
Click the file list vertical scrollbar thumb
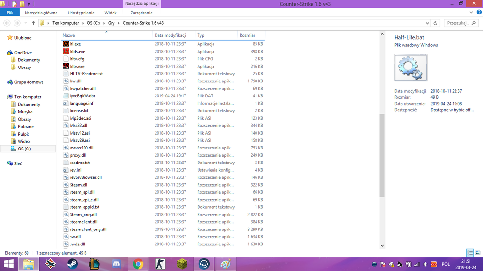tap(382, 155)
